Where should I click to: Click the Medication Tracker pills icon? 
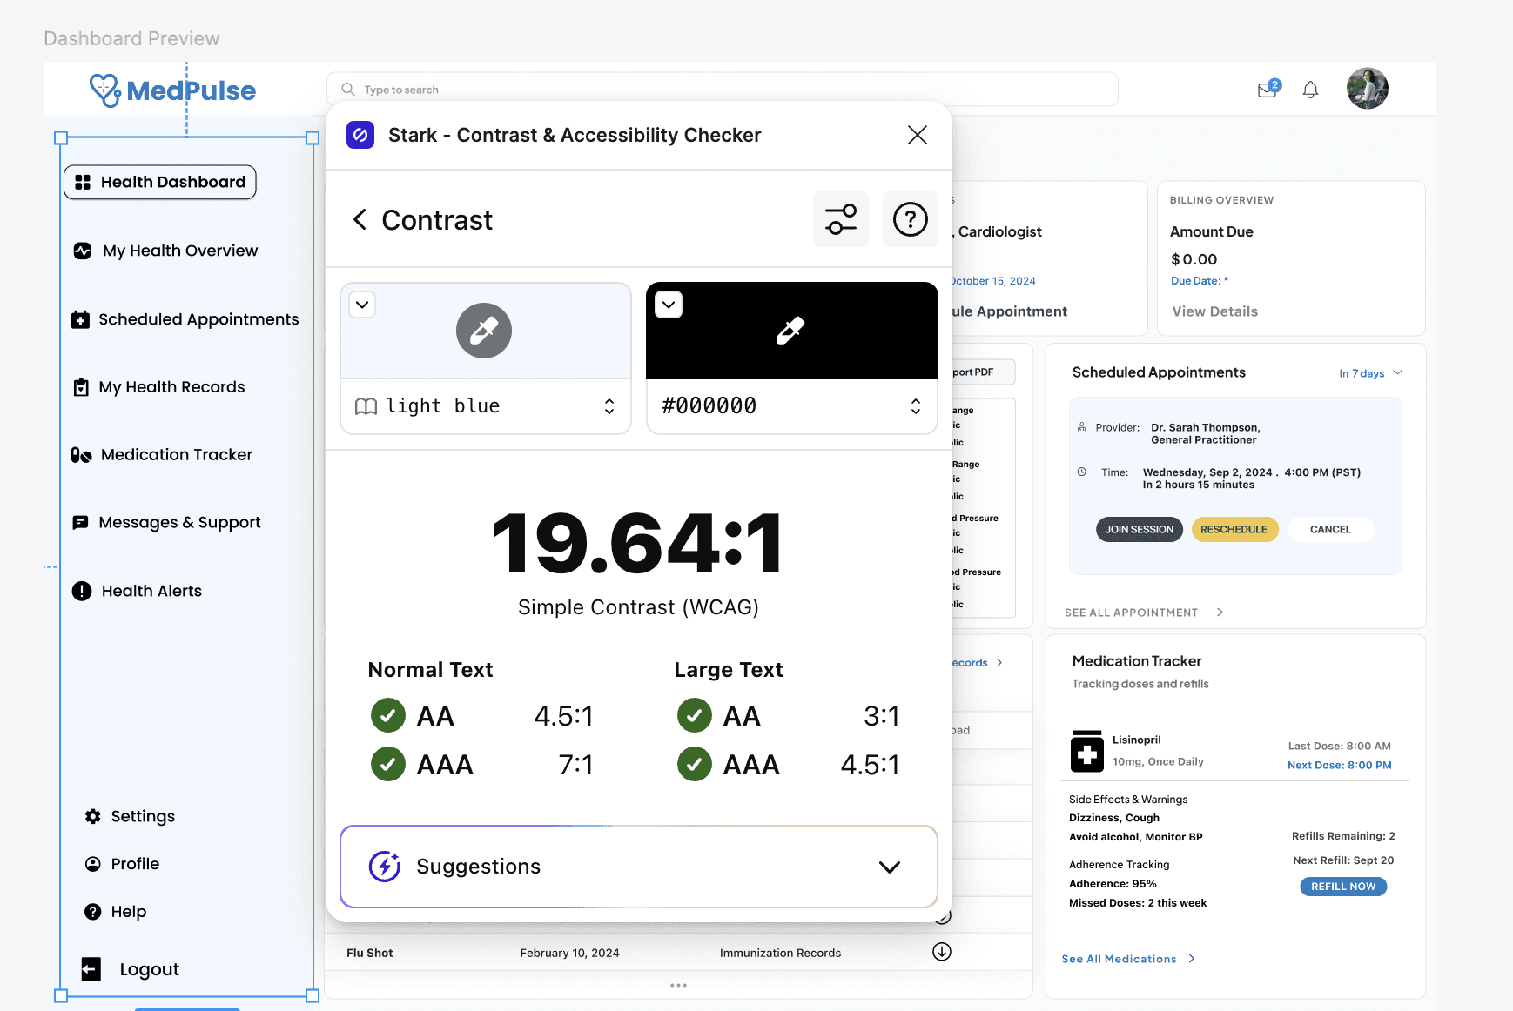point(81,455)
